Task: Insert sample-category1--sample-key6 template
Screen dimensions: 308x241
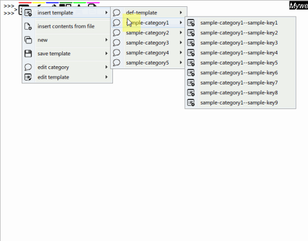Action: tap(240, 73)
